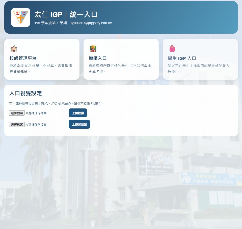Screen dimensions: 242x229
Task: Click the pink backpack icon on 學生 IGP 入口 card
Action: [x=172, y=48]
